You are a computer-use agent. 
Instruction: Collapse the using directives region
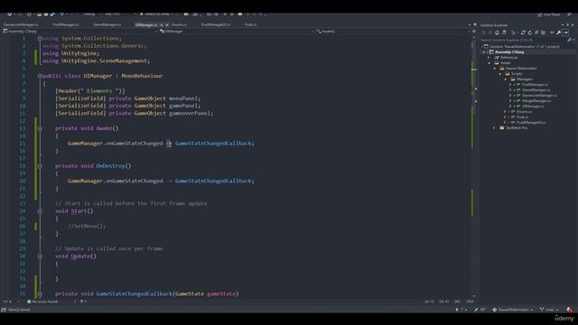[40, 38]
